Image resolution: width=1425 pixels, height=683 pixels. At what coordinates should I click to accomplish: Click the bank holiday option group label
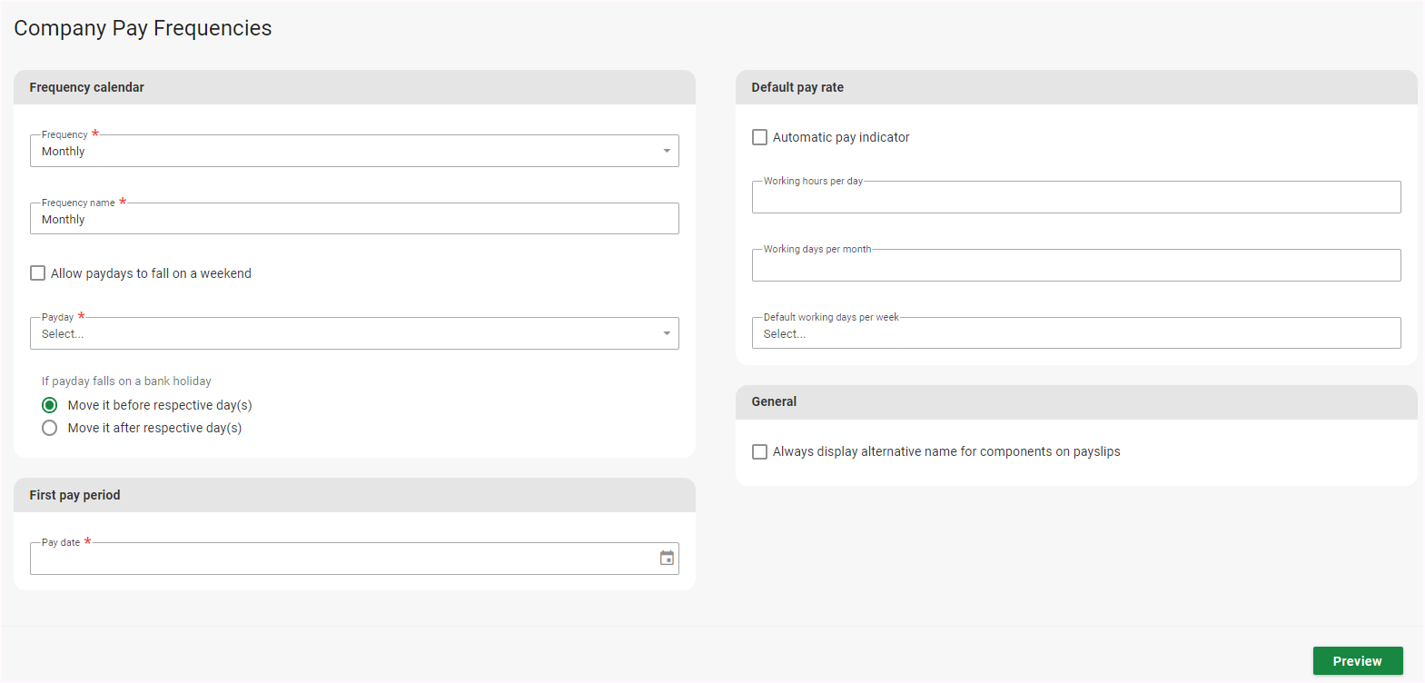(126, 381)
